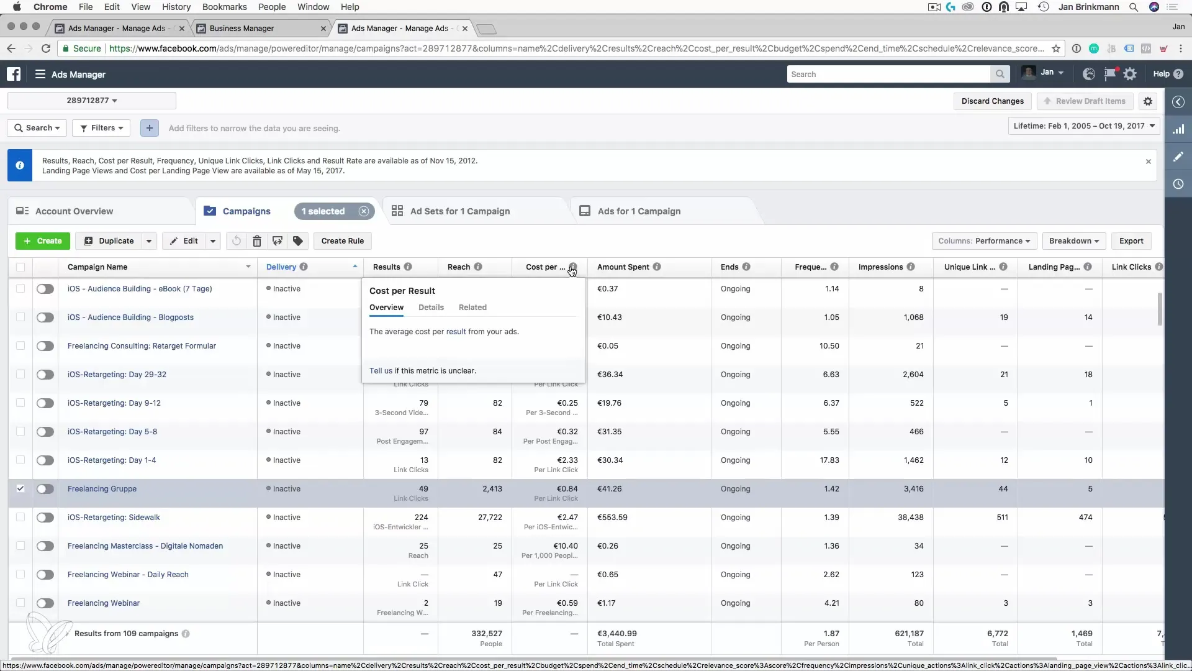
Task: Delete selected campaign with trash icon
Action: [257, 241]
